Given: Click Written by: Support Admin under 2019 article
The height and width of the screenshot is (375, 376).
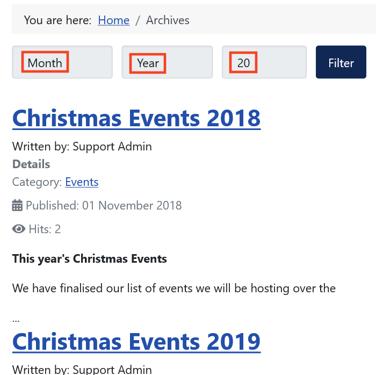Looking at the screenshot, I should click(82, 370).
